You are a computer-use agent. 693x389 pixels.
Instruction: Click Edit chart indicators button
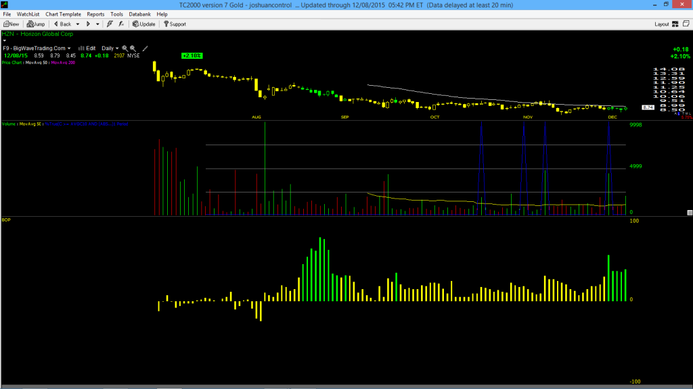[87, 48]
